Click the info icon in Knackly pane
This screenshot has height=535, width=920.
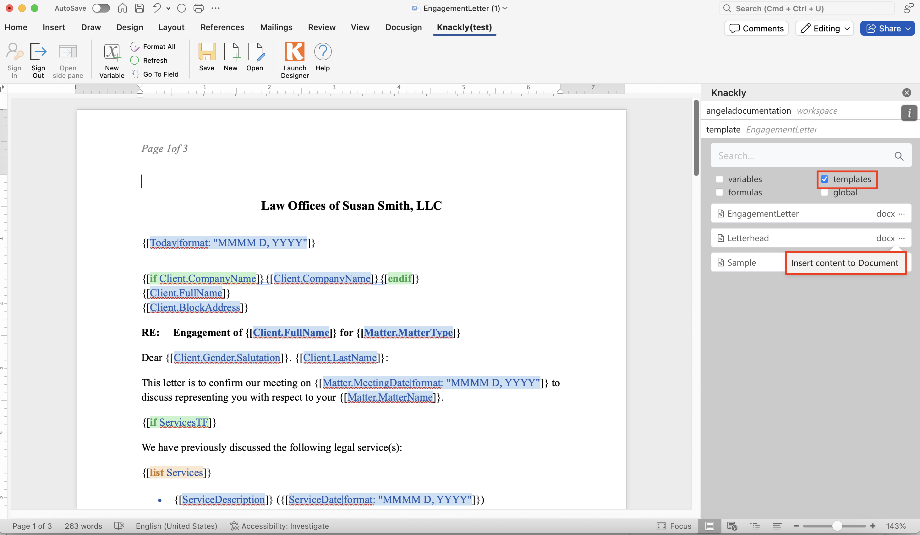pos(909,113)
